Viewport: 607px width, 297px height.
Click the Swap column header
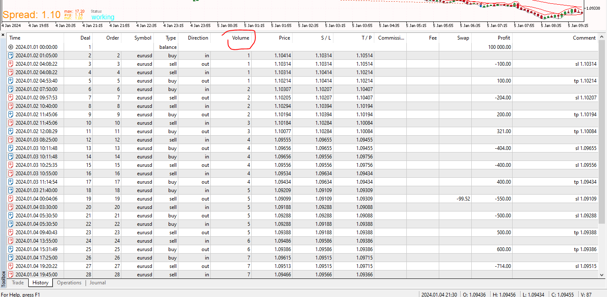[455, 38]
